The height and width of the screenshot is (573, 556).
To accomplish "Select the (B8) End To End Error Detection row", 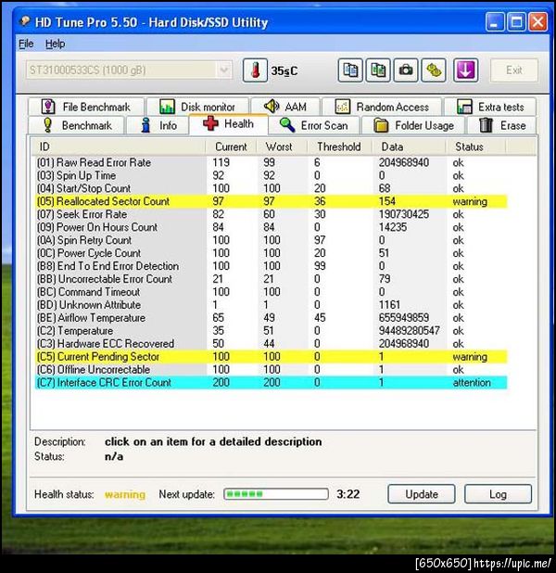I will pyautogui.click(x=271, y=266).
